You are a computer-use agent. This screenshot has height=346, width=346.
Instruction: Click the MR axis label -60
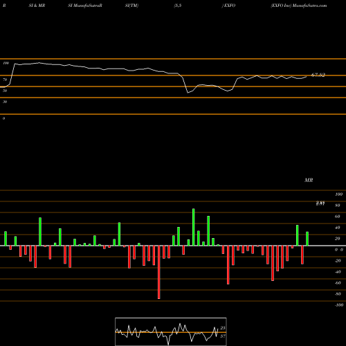(x=338, y=283)
